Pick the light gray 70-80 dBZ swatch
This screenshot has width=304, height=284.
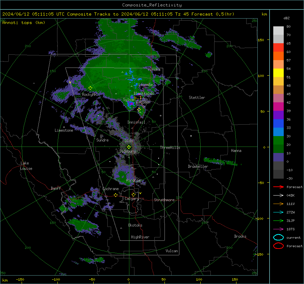coord(278,31)
